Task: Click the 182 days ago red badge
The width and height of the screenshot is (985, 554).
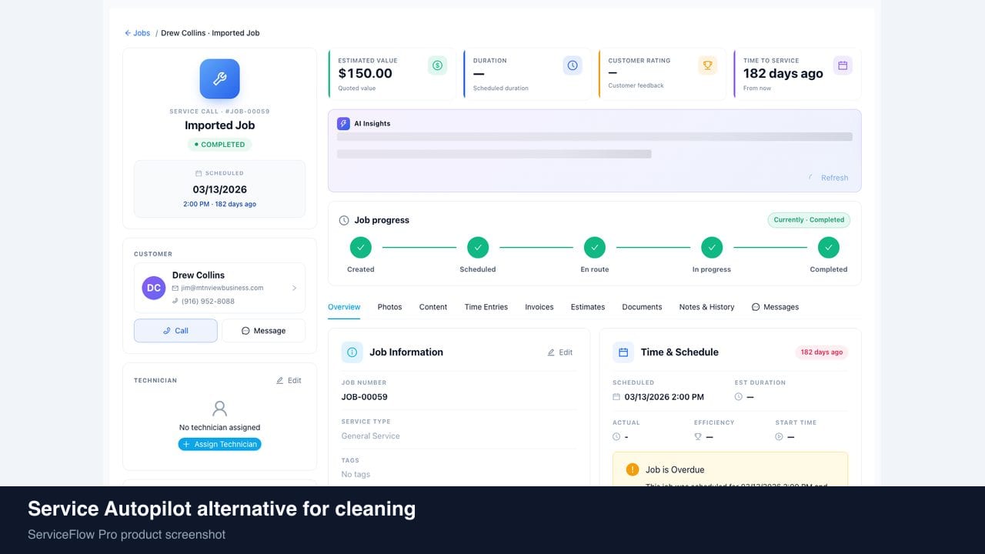Action: click(822, 352)
